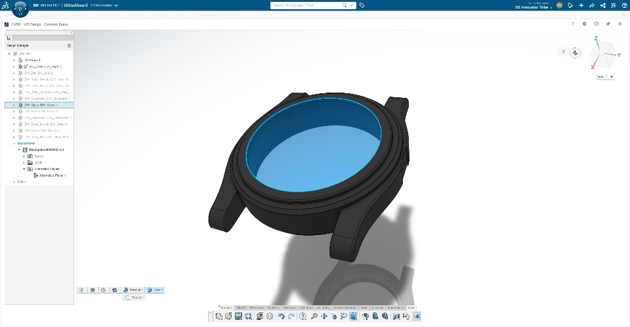Select Kinematics Player.1 in tree
Image resolution: width=630 pixels, height=327 pixels.
[x=49, y=175]
